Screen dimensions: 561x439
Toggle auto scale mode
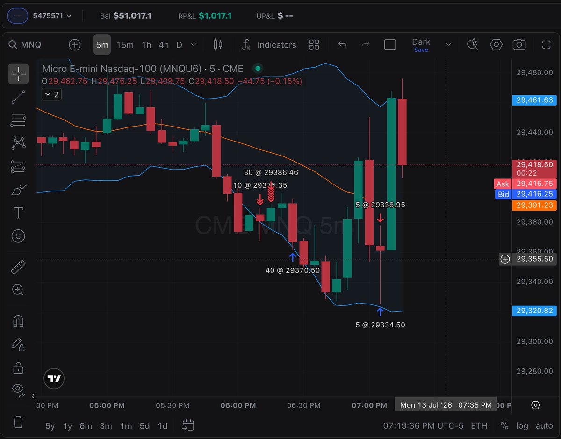[544, 426]
